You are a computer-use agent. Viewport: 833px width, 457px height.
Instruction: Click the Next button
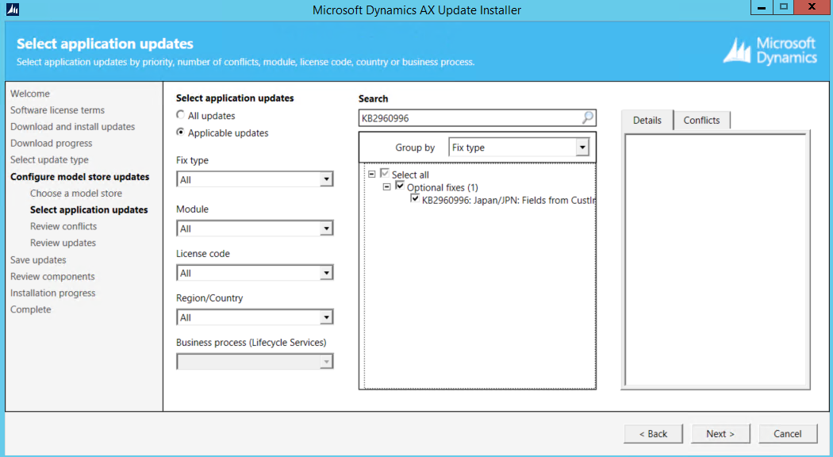[720, 434]
